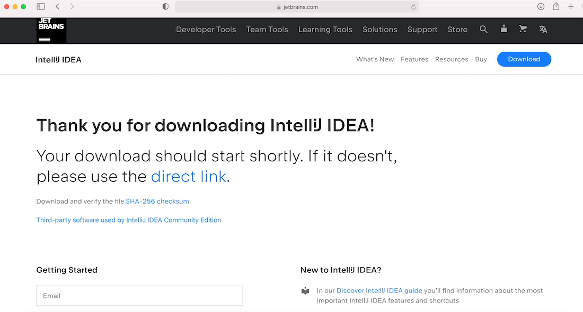Click the privacy shield icon
This screenshot has width=583, height=312.
[x=165, y=7]
